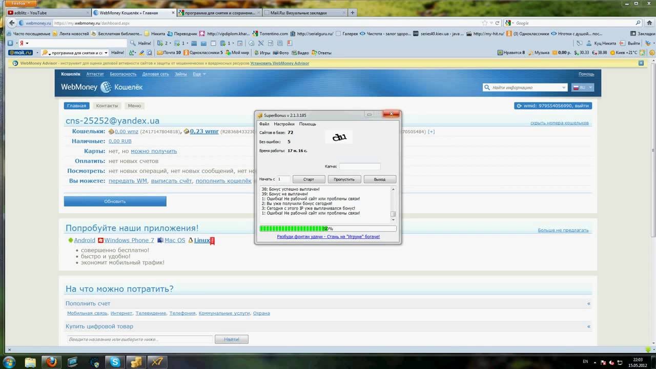Click the Выход button in SuperBonus

(x=379, y=179)
